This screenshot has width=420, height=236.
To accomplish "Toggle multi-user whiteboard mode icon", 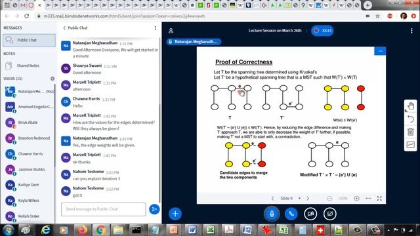I will (411, 144).
